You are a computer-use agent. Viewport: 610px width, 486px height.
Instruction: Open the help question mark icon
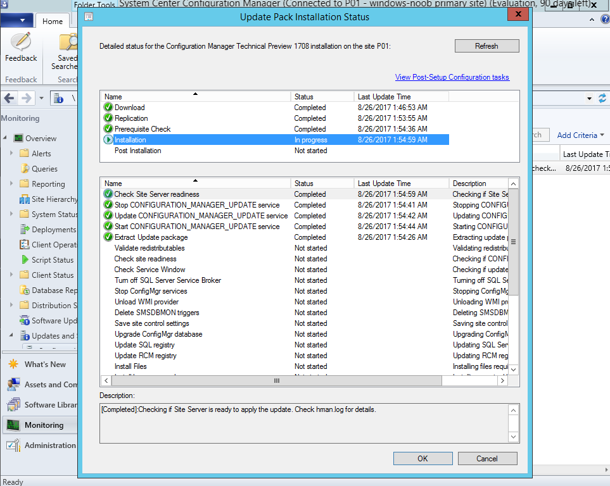[606, 20]
